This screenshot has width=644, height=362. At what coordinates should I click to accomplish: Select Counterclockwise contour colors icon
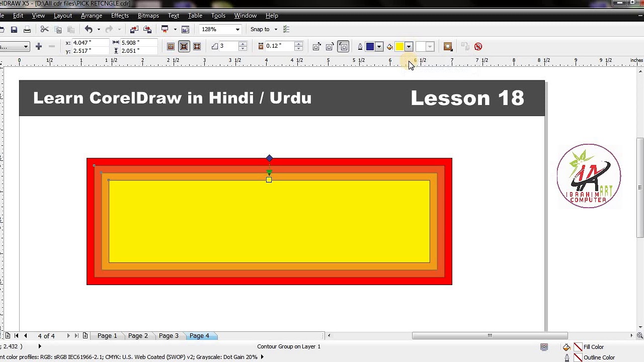[x=343, y=47]
